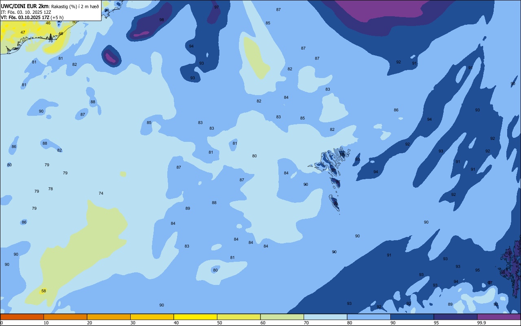Click the humidity value '100' over the islands
Viewport: 521px width, 326px height.
[x=508, y=253]
